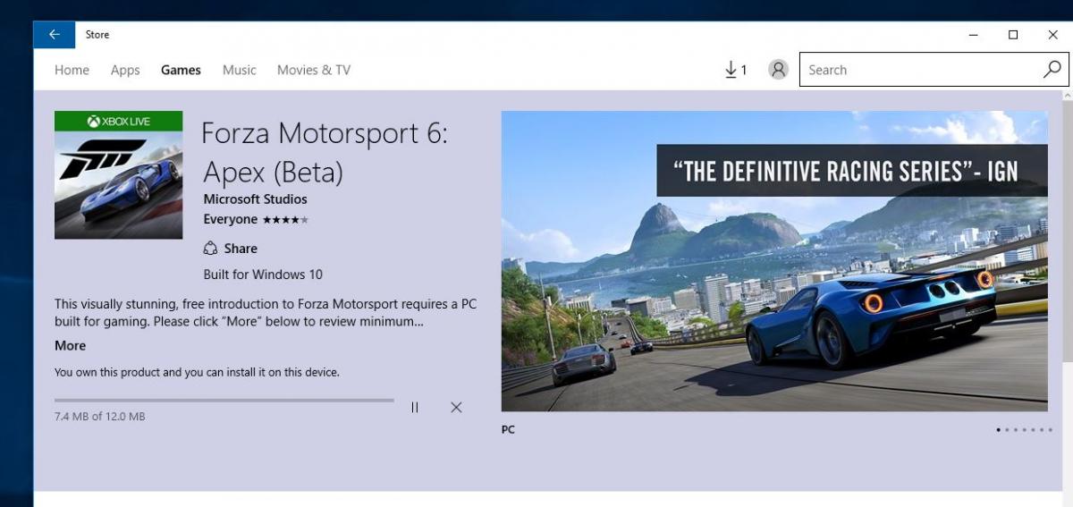Click the Microsoft Studios publisher link
Image resolution: width=1073 pixels, height=507 pixels.
[255, 199]
